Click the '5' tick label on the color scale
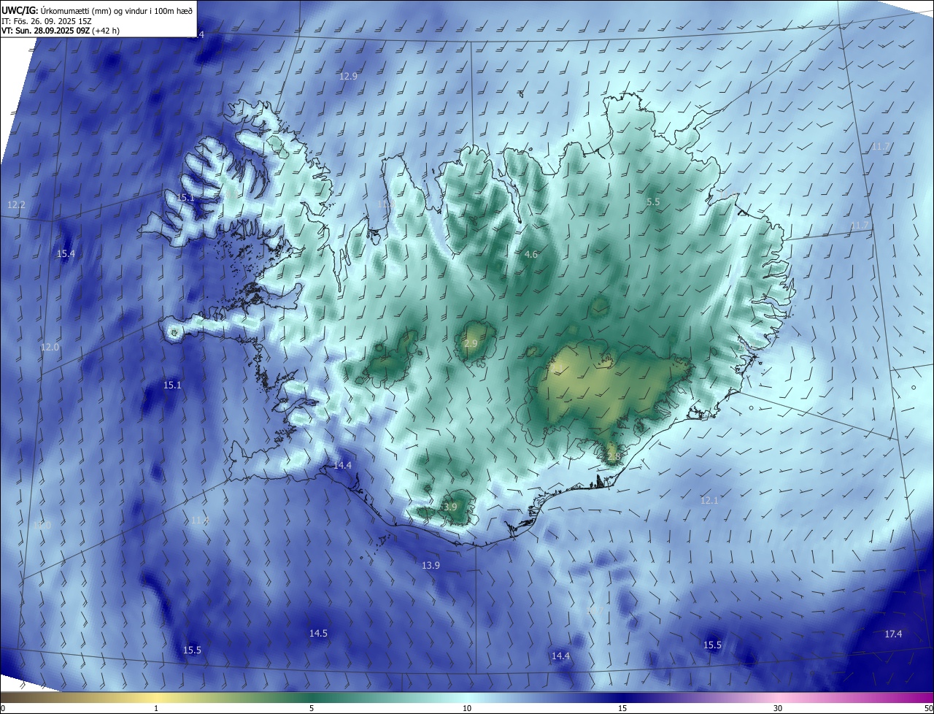Screen dimensions: 934x714 312,708
